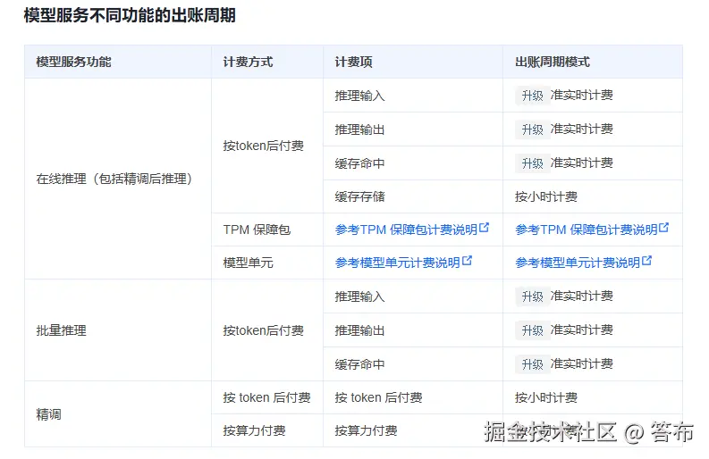This screenshot has height=459, width=709.
Task: Select 在线推理（包括精调后推理）cell
Action: click(x=116, y=179)
